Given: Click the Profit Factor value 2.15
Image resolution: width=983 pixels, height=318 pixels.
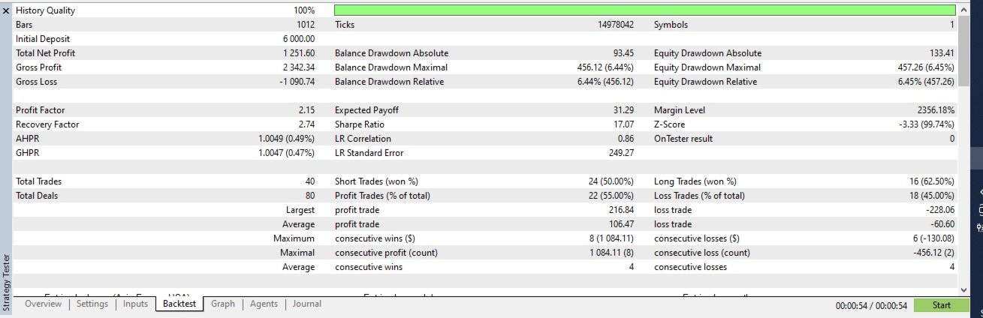Looking at the screenshot, I should [306, 110].
